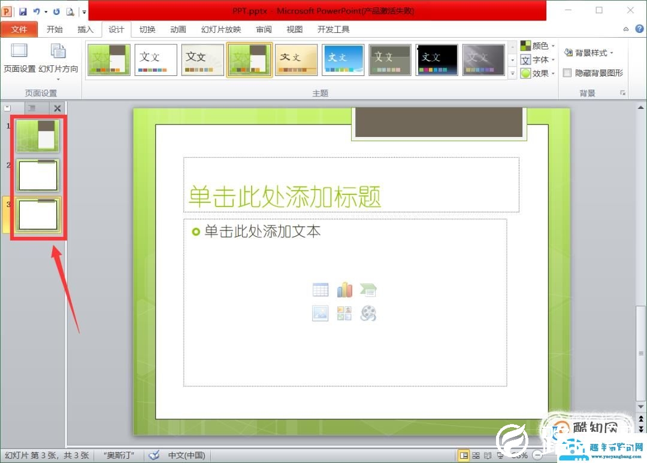Switch to Slide Sorter view in status bar
647x463 pixels.
click(476, 455)
